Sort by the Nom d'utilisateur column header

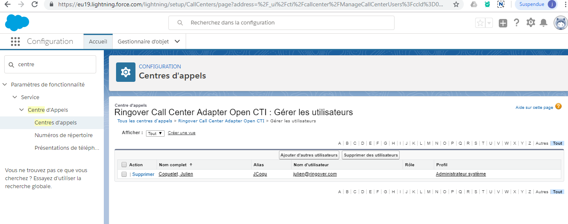tap(311, 165)
